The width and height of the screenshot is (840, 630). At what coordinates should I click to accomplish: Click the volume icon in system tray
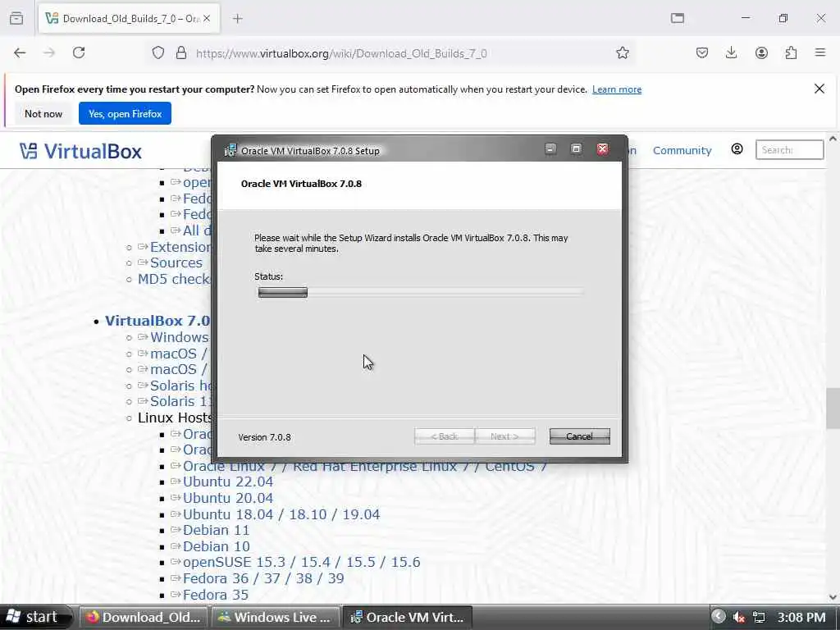point(739,617)
